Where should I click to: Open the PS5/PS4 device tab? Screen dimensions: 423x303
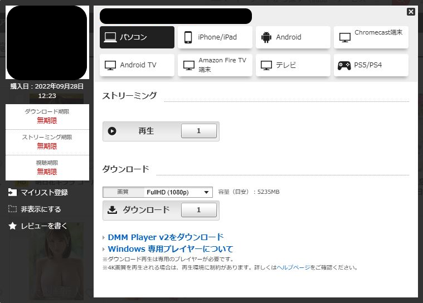(x=371, y=65)
